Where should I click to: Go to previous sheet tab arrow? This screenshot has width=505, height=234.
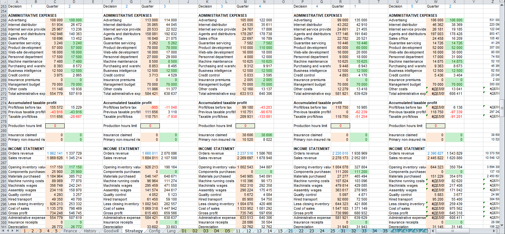(8, 231)
